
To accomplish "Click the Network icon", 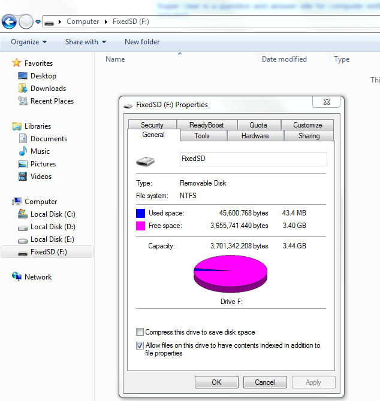I will [x=17, y=277].
